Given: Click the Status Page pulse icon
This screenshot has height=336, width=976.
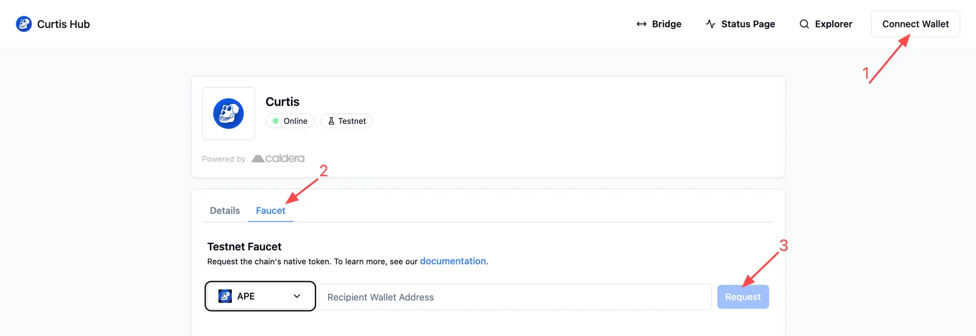Looking at the screenshot, I should [711, 24].
